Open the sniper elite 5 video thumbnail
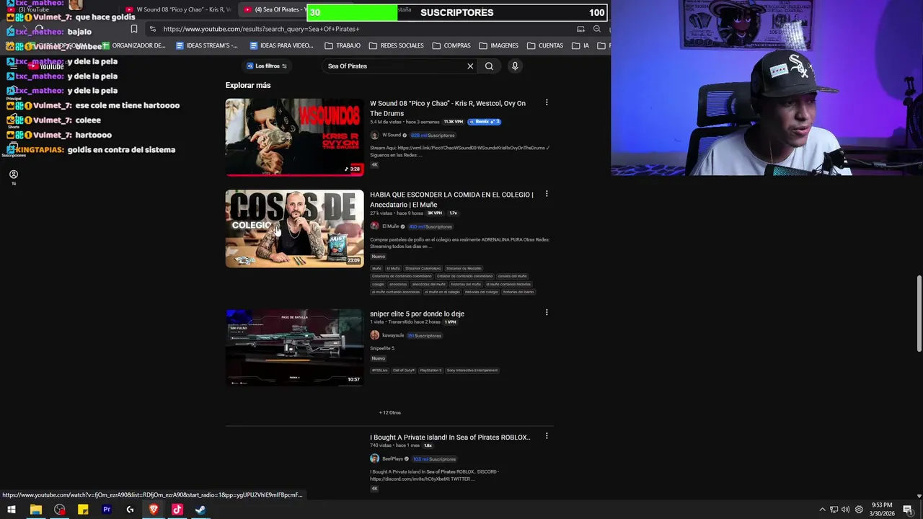Screen dimensions: 923x519 [x=294, y=348]
